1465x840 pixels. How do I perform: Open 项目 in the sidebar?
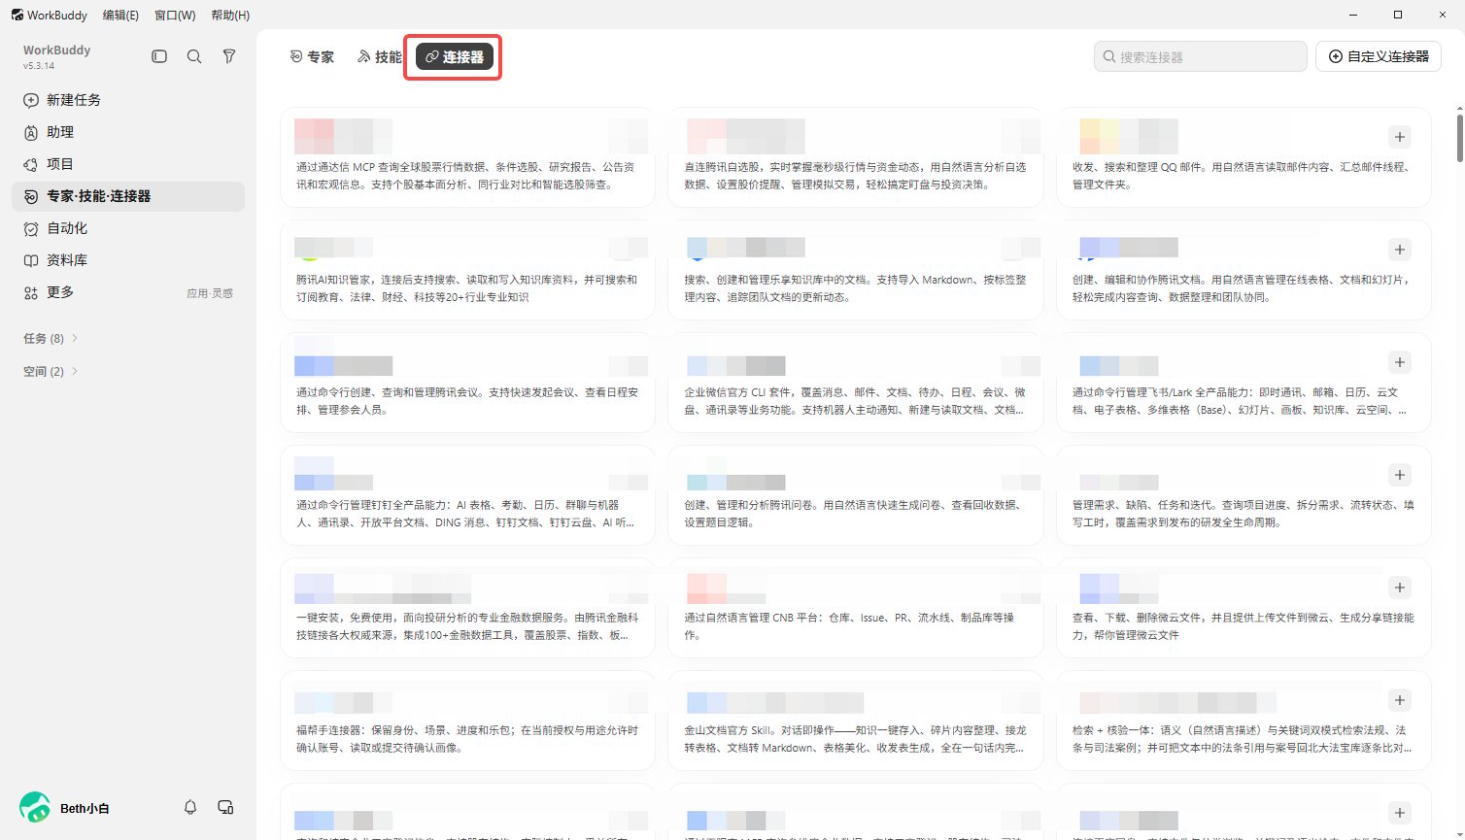[x=128, y=164]
